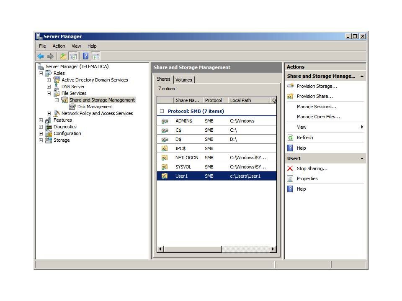
Task: Click the Provision Storage icon
Action: (290, 86)
